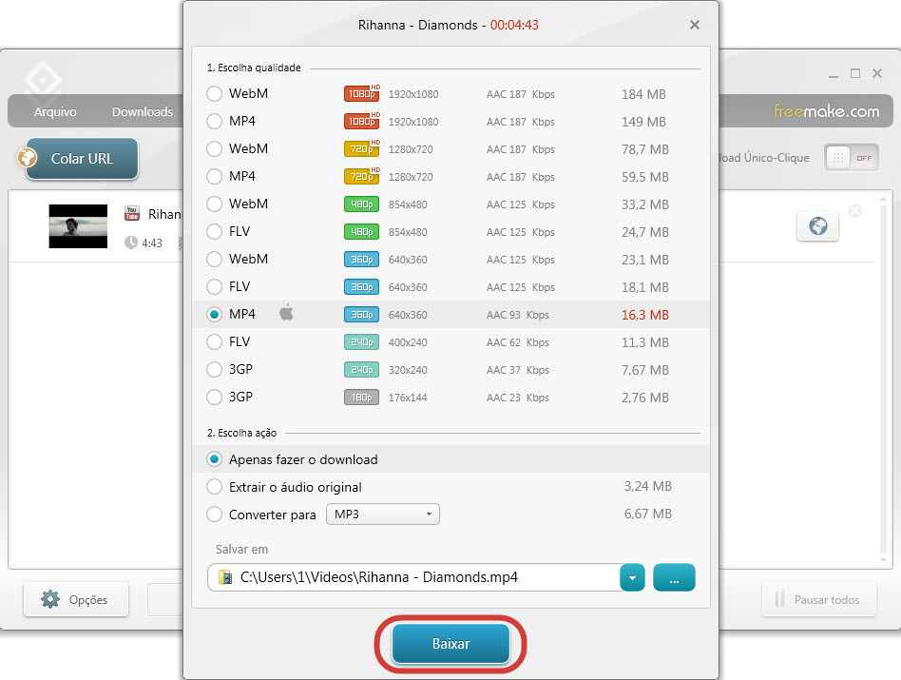Click the freemake.com logo link
Viewport: 901px width, 680px height.
pos(826,111)
